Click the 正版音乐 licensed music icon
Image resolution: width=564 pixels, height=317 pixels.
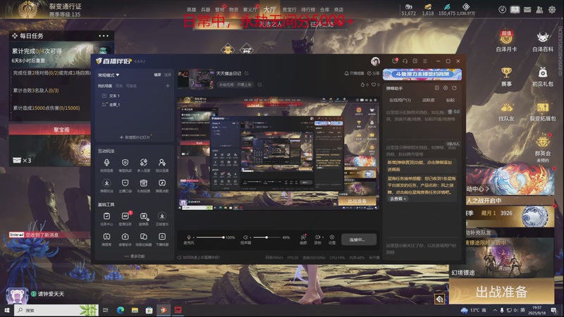click(x=162, y=216)
